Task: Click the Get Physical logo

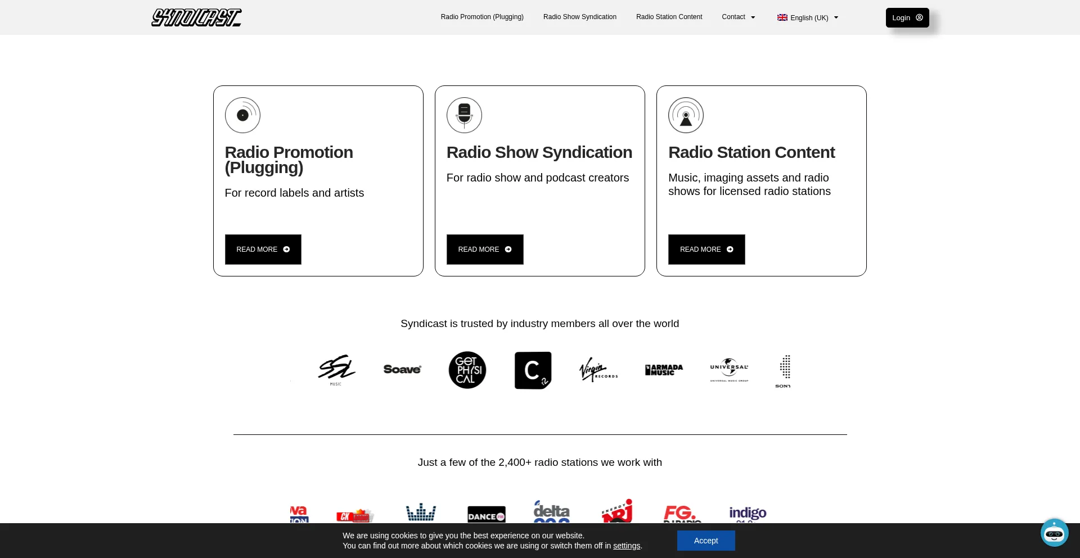Action: coord(467,370)
